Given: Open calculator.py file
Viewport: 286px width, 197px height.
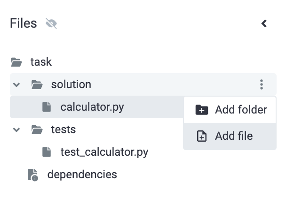Looking at the screenshot, I should tap(92, 107).
